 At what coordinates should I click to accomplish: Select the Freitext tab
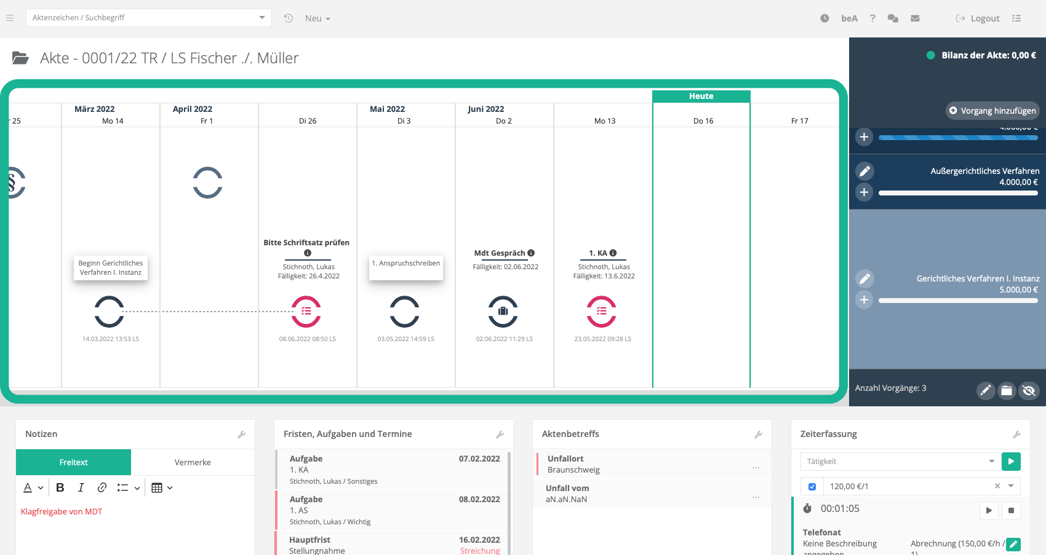[x=73, y=462]
